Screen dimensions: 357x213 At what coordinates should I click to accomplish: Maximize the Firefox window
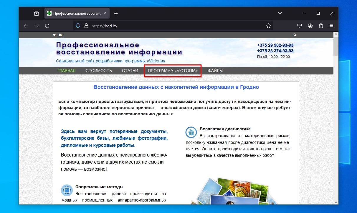[318, 13]
